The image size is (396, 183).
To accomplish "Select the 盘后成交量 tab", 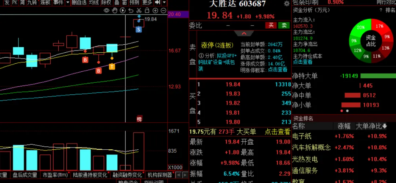I will (25, 175).
